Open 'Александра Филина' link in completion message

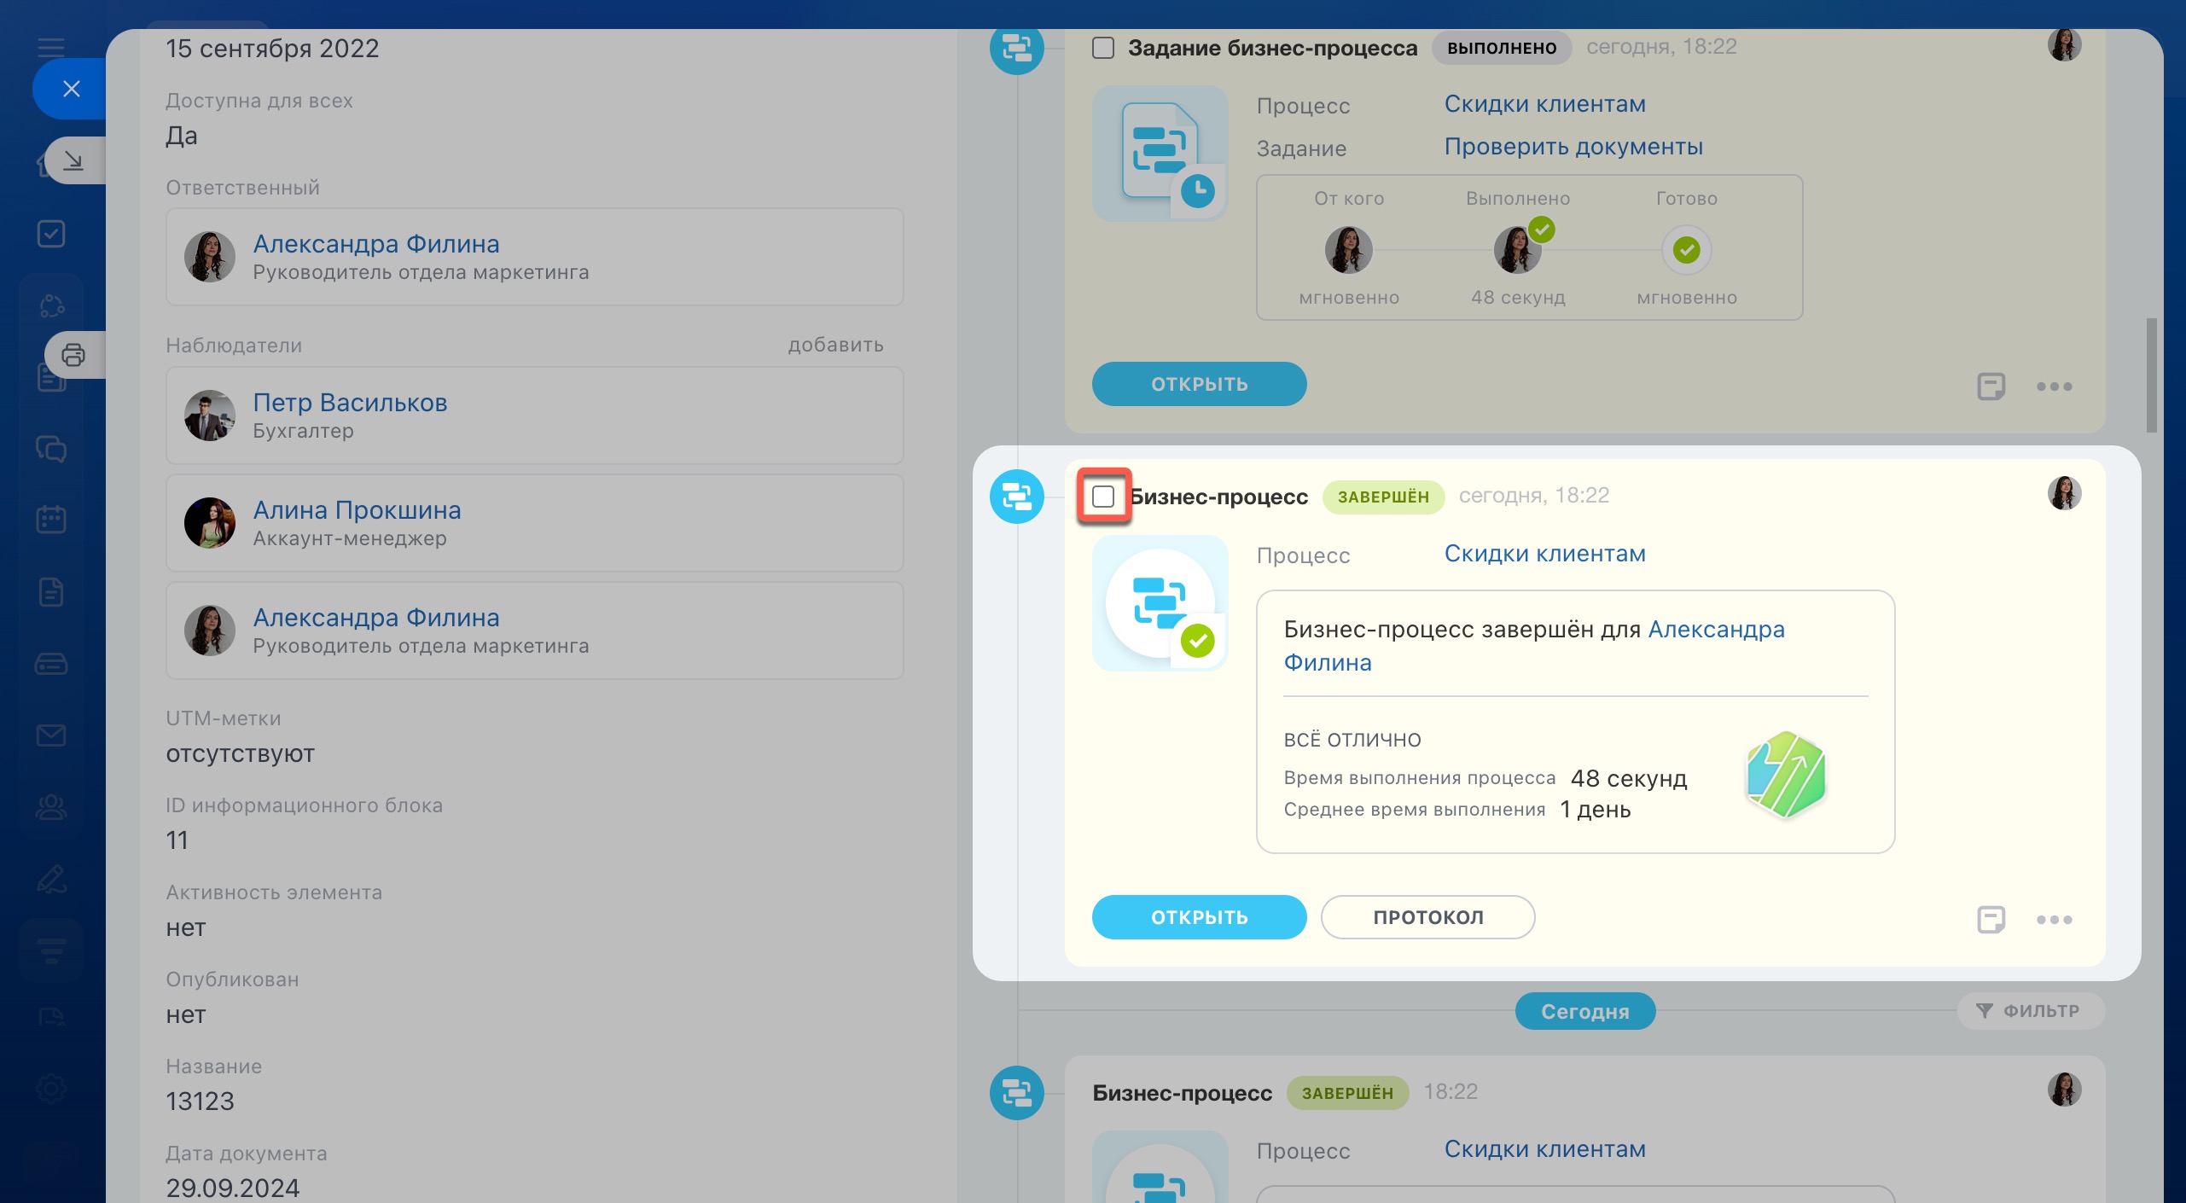(x=1716, y=629)
